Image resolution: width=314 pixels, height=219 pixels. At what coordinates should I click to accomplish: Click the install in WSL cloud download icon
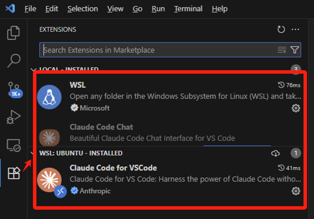[x=276, y=153]
